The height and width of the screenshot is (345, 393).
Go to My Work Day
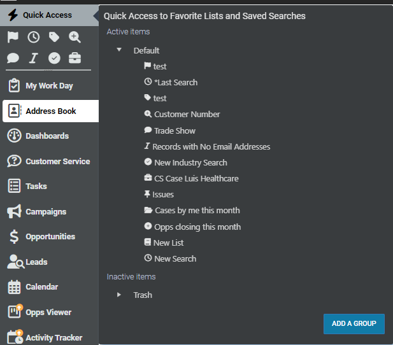pos(50,86)
